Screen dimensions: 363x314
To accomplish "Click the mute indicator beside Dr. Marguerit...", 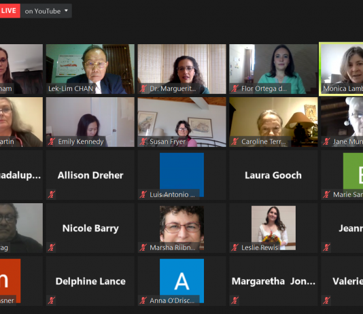I will coord(143,88).
